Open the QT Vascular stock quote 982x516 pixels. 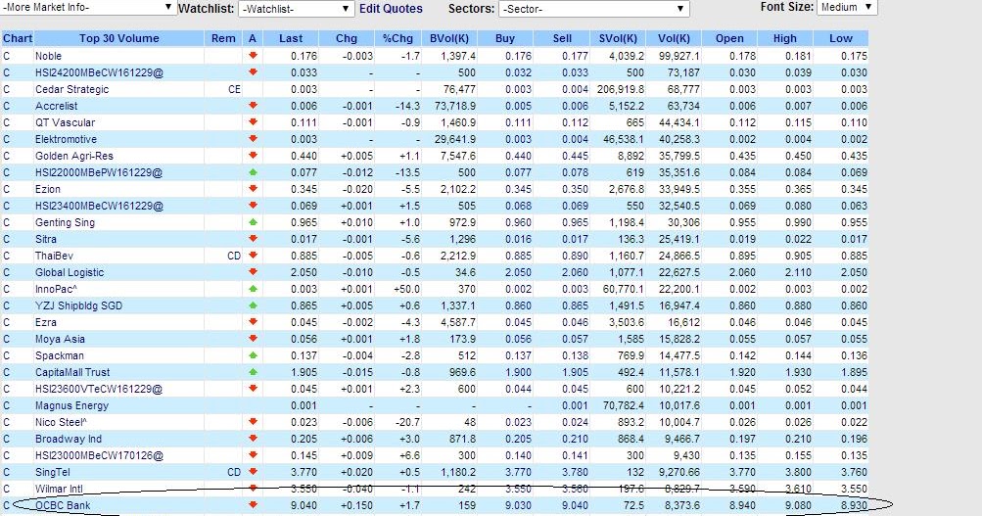click(66, 122)
